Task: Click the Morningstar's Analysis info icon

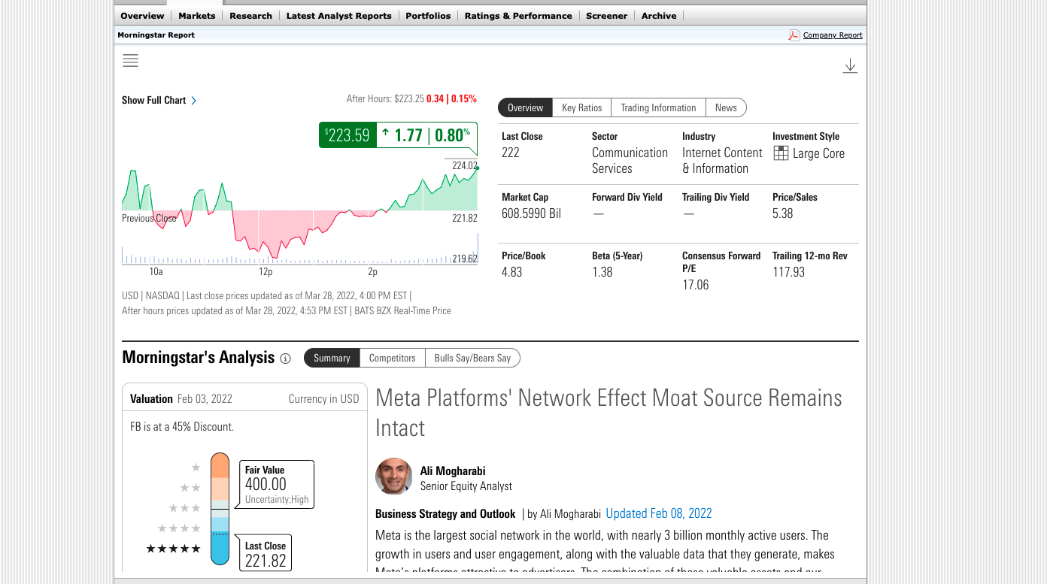Action: click(285, 359)
